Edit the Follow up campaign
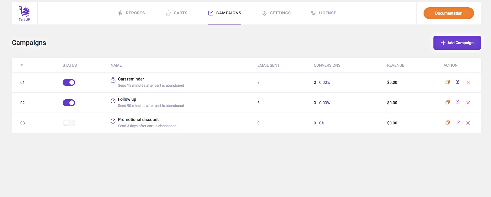This screenshot has height=197, width=491. (x=458, y=102)
